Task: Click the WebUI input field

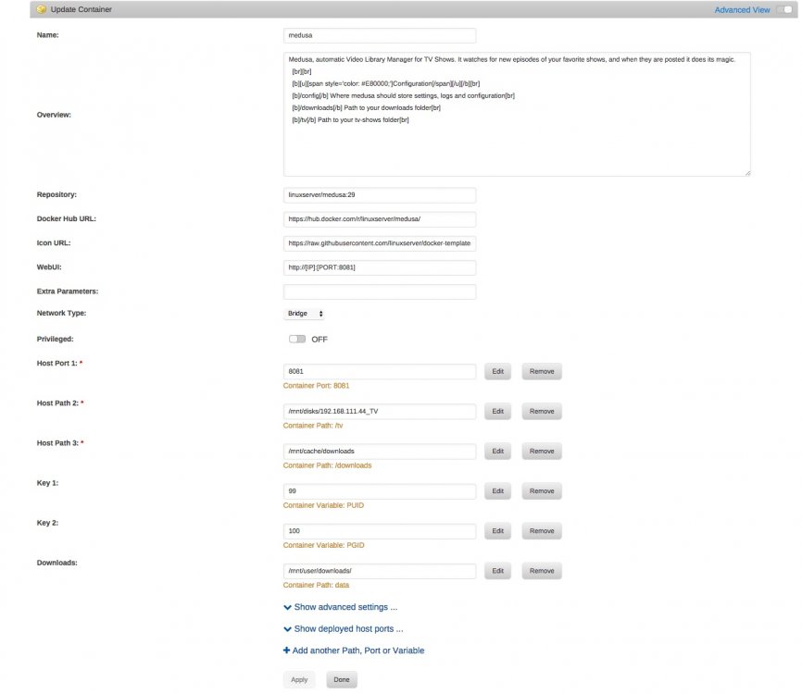Action: (380, 267)
